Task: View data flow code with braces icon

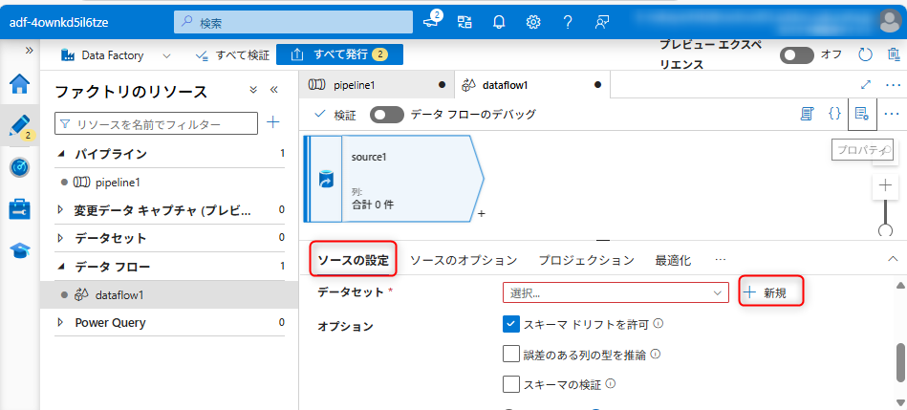Action: pos(834,114)
